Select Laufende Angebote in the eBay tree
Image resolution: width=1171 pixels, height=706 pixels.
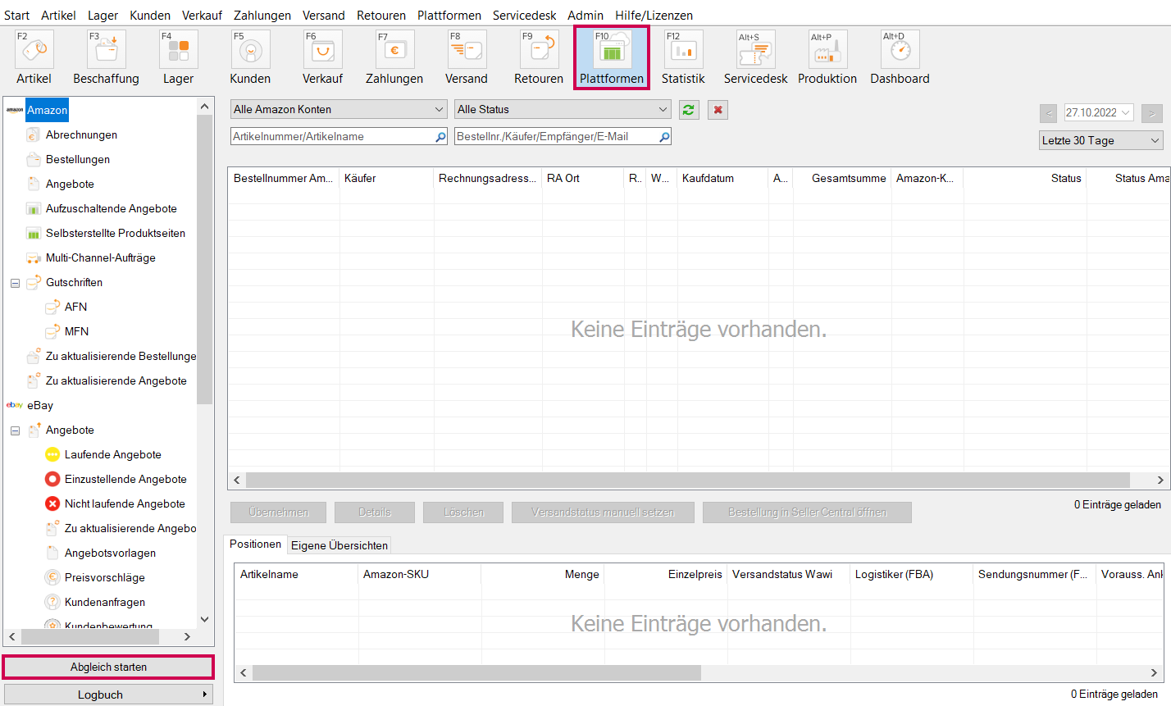(113, 454)
